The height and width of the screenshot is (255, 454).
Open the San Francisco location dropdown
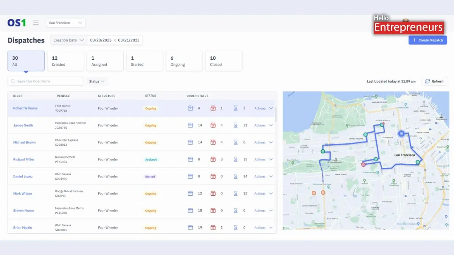point(66,23)
